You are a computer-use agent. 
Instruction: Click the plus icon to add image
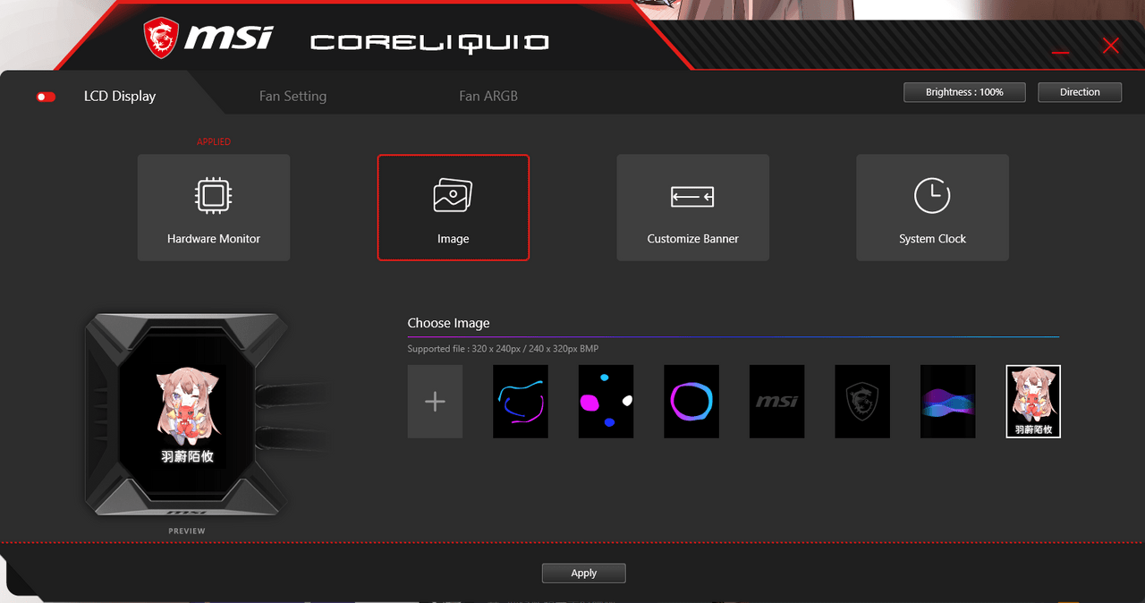click(x=435, y=402)
